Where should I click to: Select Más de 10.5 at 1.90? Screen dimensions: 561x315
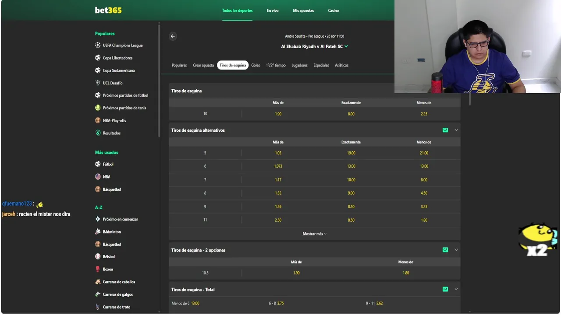[x=296, y=273]
